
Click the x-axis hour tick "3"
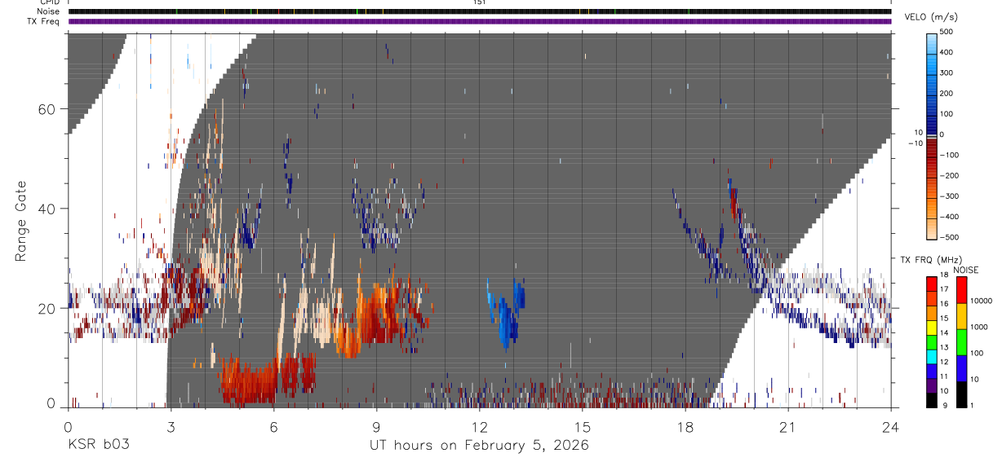(171, 426)
